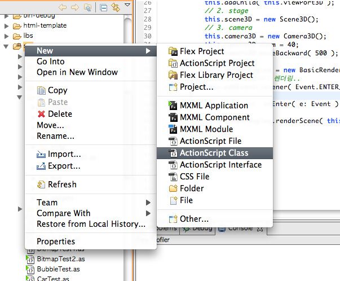This screenshot has width=340, height=281.
Task: Collapse the open src folder arrow
Action: point(6,46)
